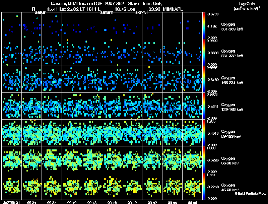Screen dimensions: 268x204
Task: Click the 00:34 time label on the axis
Action: 32,202
